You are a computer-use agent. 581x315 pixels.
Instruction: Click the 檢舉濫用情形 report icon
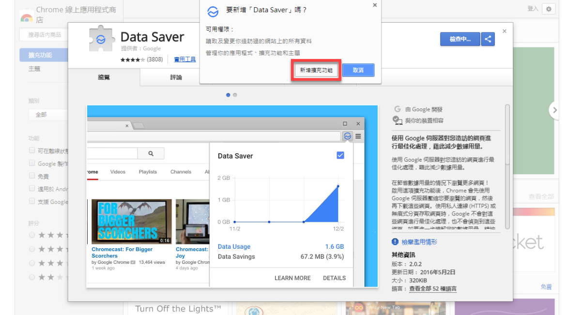tap(395, 242)
